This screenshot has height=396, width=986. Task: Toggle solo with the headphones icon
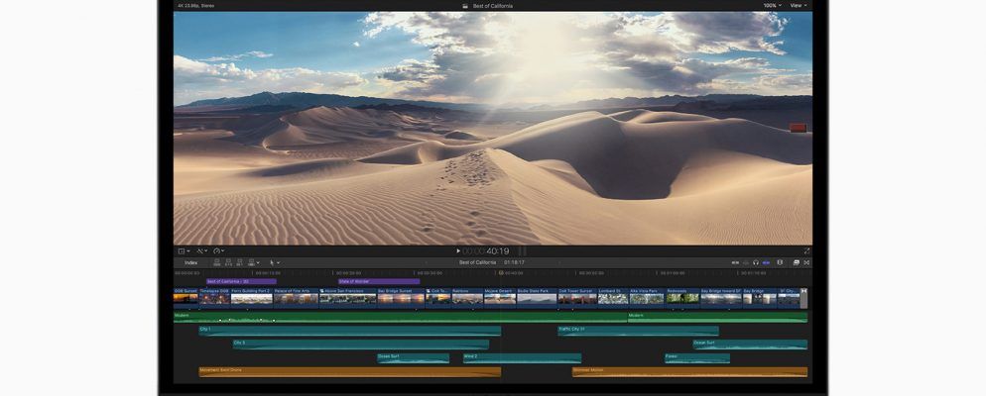coord(756,263)
